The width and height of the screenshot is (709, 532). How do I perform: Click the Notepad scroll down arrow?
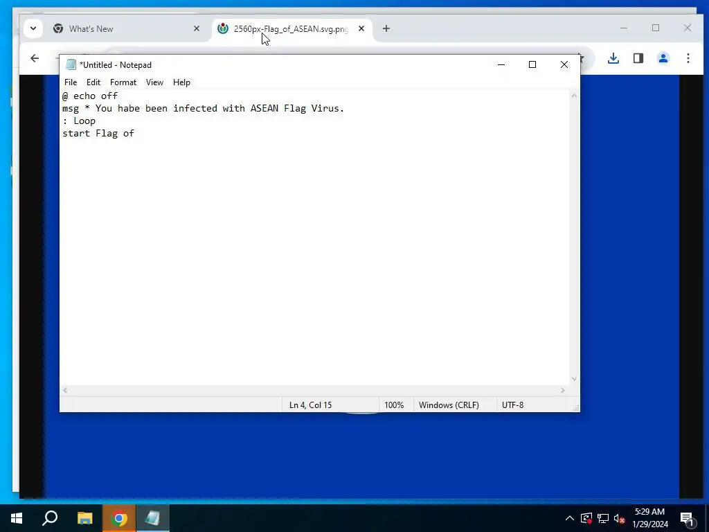click(574, 379)
